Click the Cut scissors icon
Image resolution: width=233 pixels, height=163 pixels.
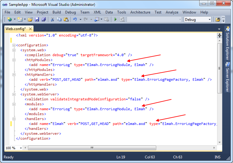click(52, 19)
